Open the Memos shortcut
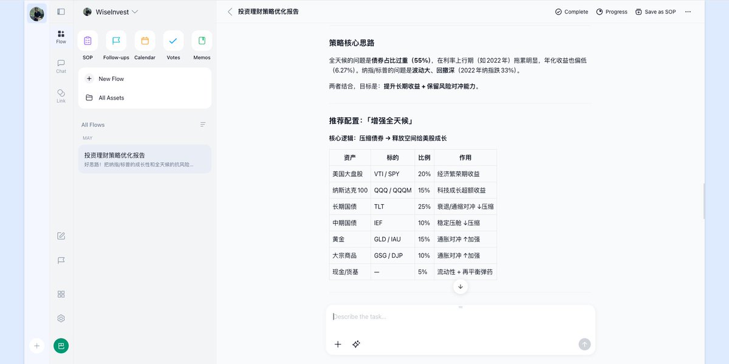 pos(202,46)
